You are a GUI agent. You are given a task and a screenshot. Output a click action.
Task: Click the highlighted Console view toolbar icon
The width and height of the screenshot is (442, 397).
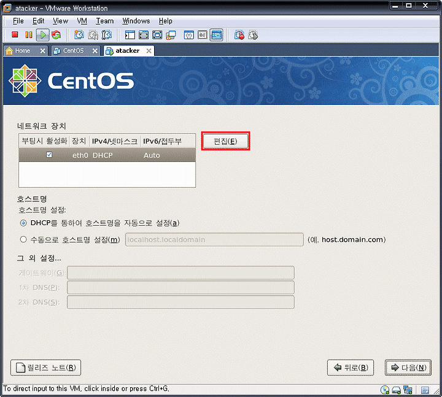click(216, 35)
